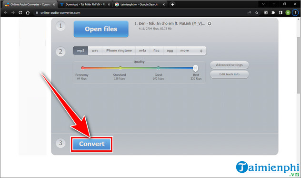
Task: Close the Online Audio Converter tab
Action: [54, 4]
